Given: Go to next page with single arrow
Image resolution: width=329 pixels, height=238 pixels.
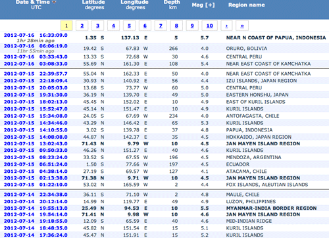Looking at the screenshot, I should (x=226, y=26).
